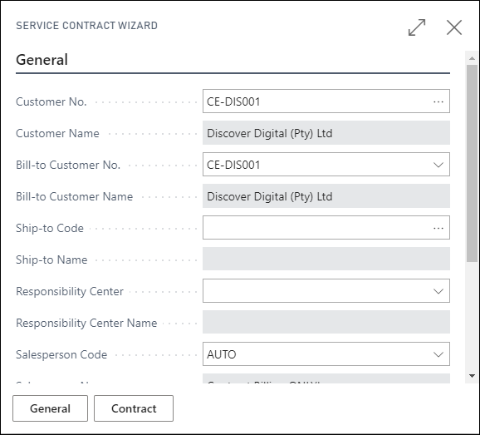This screenshot has width=480, height=435.
Task: Select the Customer Name read-only field
Action: coord(326,133)
